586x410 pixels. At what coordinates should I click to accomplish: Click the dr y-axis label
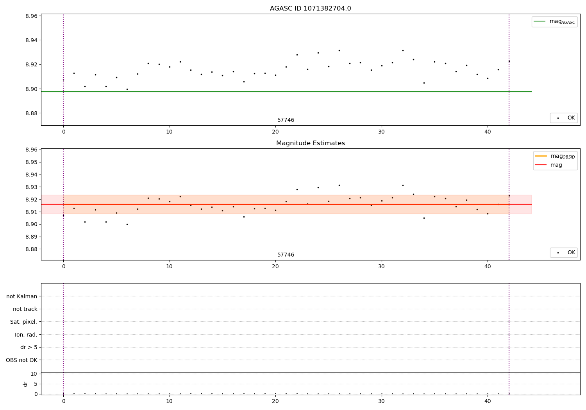click(25, 384)
